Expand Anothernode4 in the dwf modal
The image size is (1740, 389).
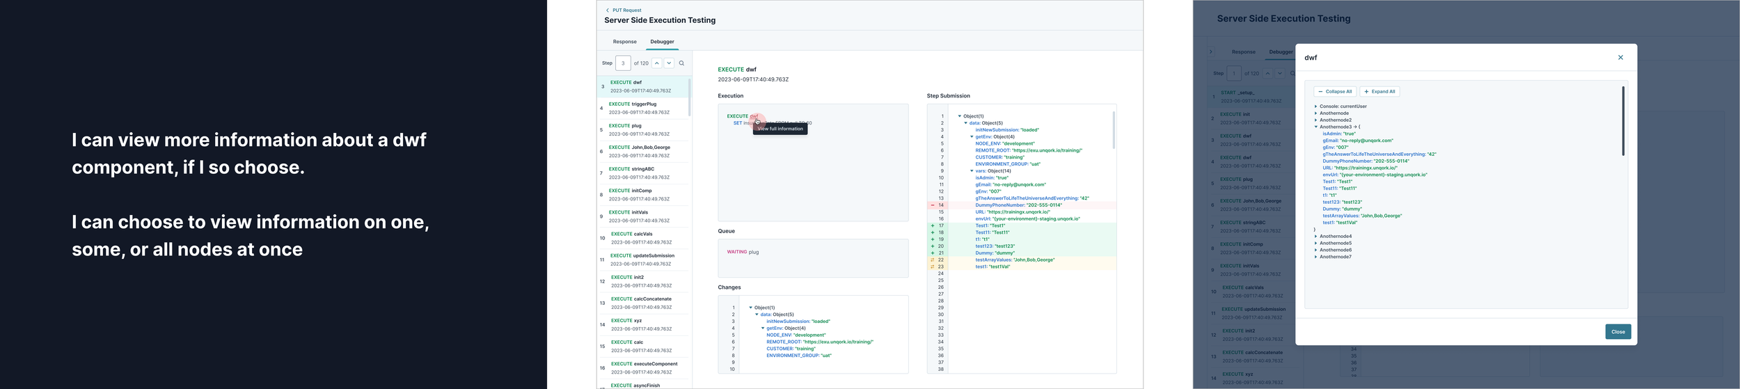[1315, 237]
